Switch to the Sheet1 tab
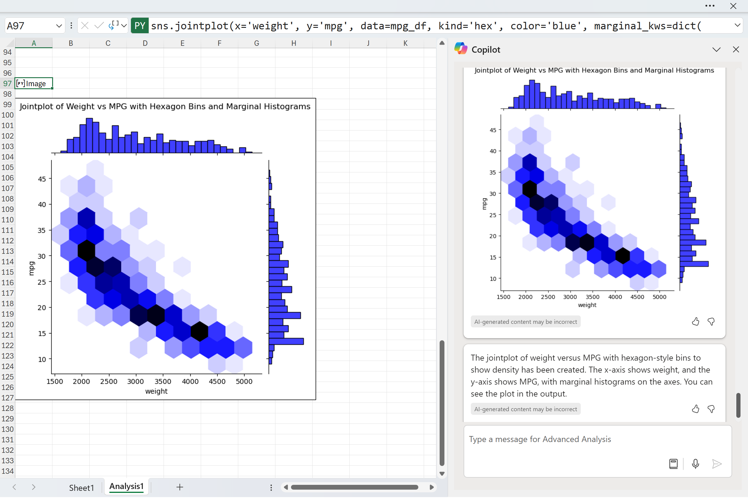748x498 pixels. tap(82, 488)
